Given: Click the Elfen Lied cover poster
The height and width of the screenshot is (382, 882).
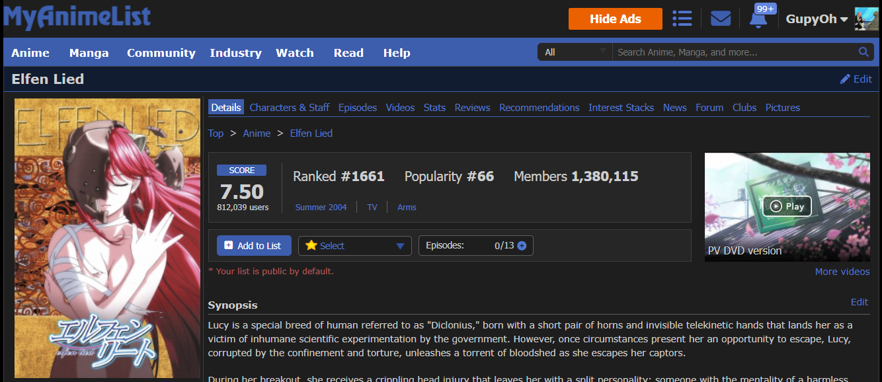Looking at the screenshot, I should pyautogui.click(x=107, y=238).
